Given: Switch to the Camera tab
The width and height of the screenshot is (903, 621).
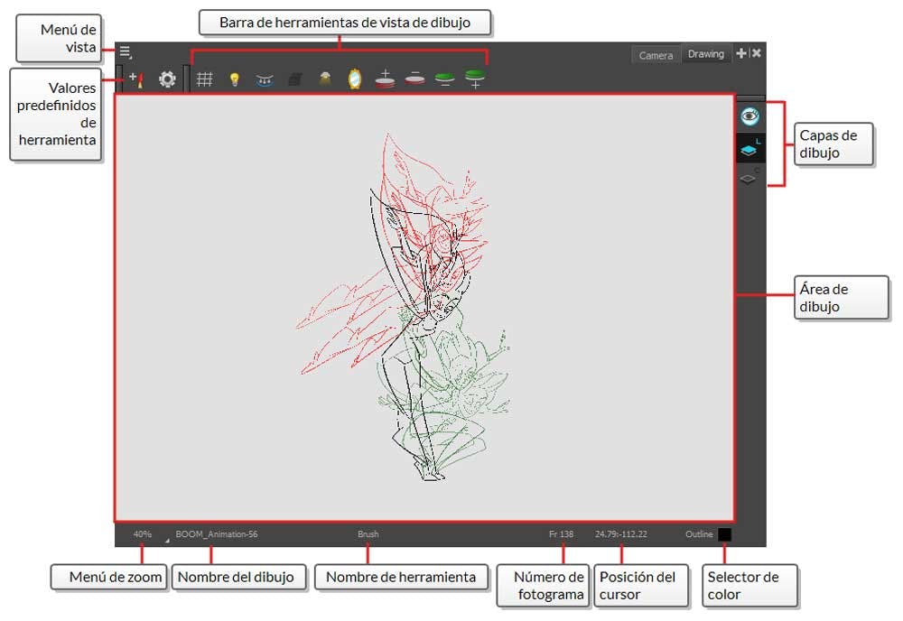Looking at the screenshot, I should pyautogui.click(x=656, y=55).
